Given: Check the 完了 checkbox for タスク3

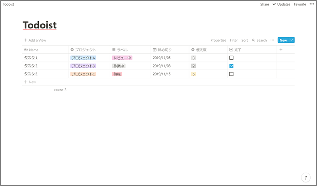Looking at the screenshot, I should pyautogui.click(x=231, y=74).
